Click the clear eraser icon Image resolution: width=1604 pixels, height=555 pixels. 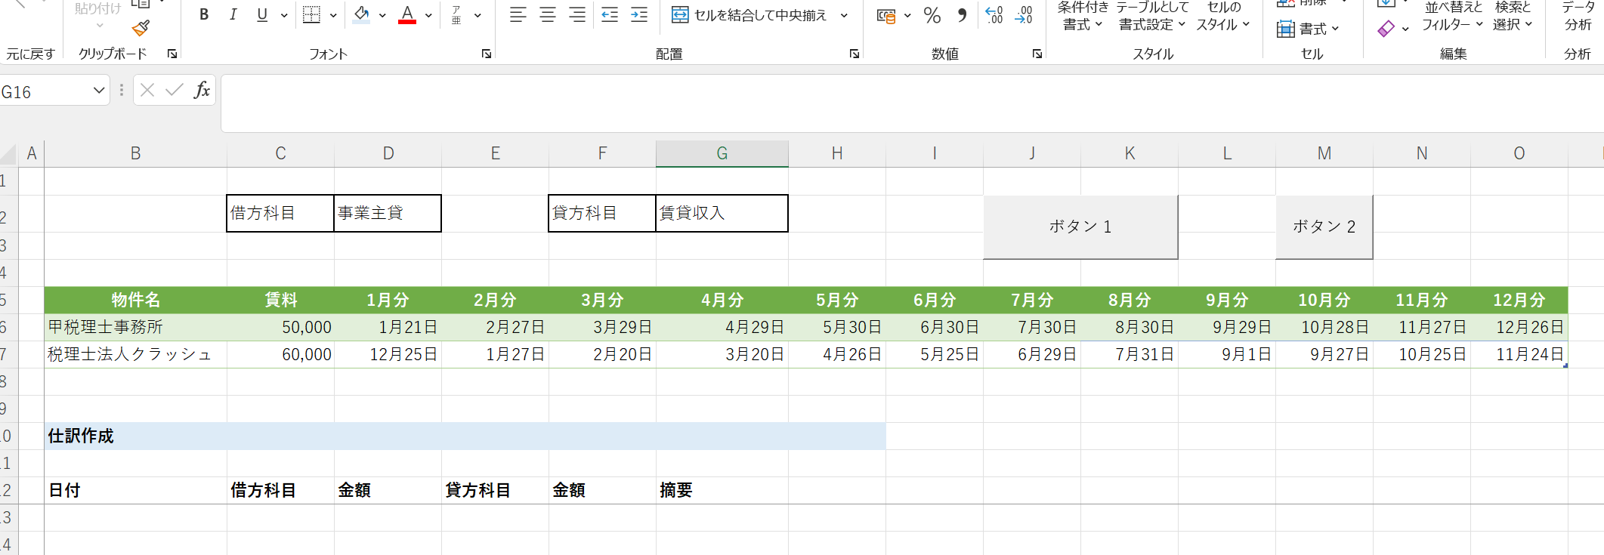(1386, 29)
